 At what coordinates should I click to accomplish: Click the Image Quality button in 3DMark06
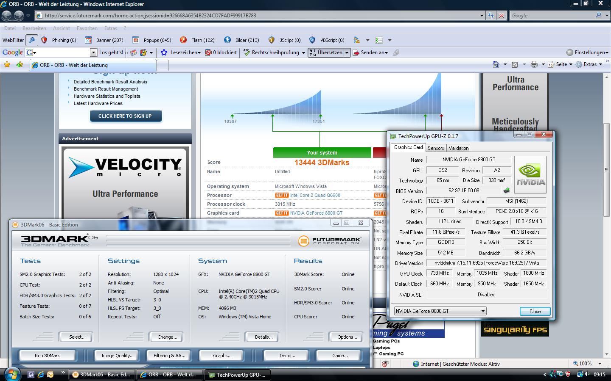[118, 356]
